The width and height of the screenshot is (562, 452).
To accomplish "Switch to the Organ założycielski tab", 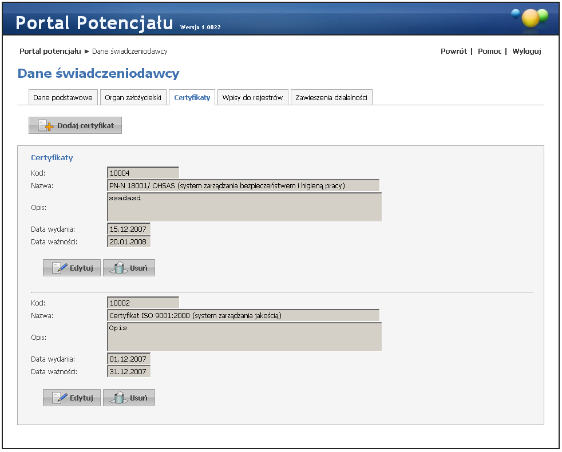I will pos(133,97).
